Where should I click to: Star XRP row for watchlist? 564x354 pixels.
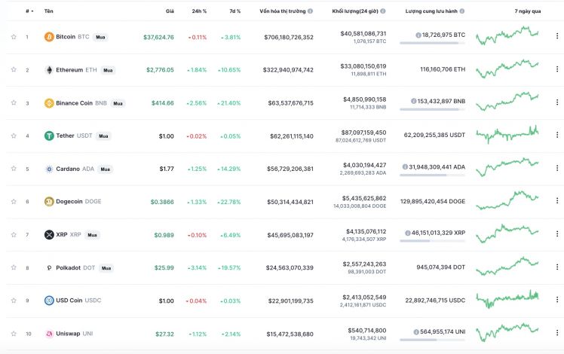pos(14,235)
